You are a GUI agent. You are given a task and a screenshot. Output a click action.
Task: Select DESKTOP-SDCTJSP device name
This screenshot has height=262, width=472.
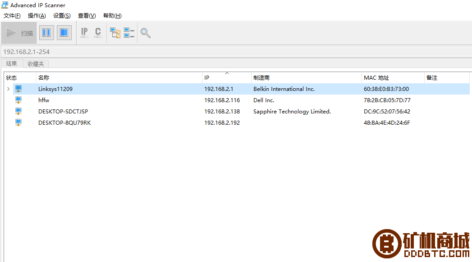[63, 112]
